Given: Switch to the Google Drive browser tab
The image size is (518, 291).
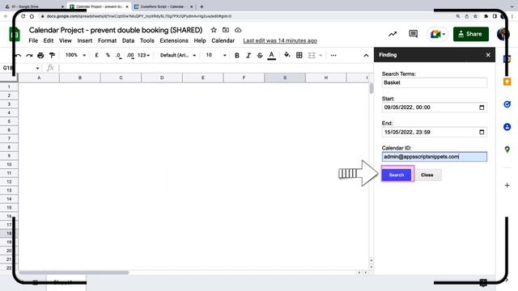Looking at the screenshot, I should click(x=33, y=6).
